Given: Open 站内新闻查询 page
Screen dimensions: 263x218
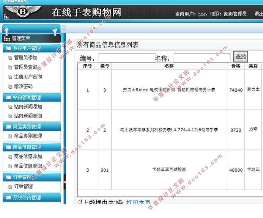Looking at the screenshot, I should pyautogui.click(x=28, y=116).
